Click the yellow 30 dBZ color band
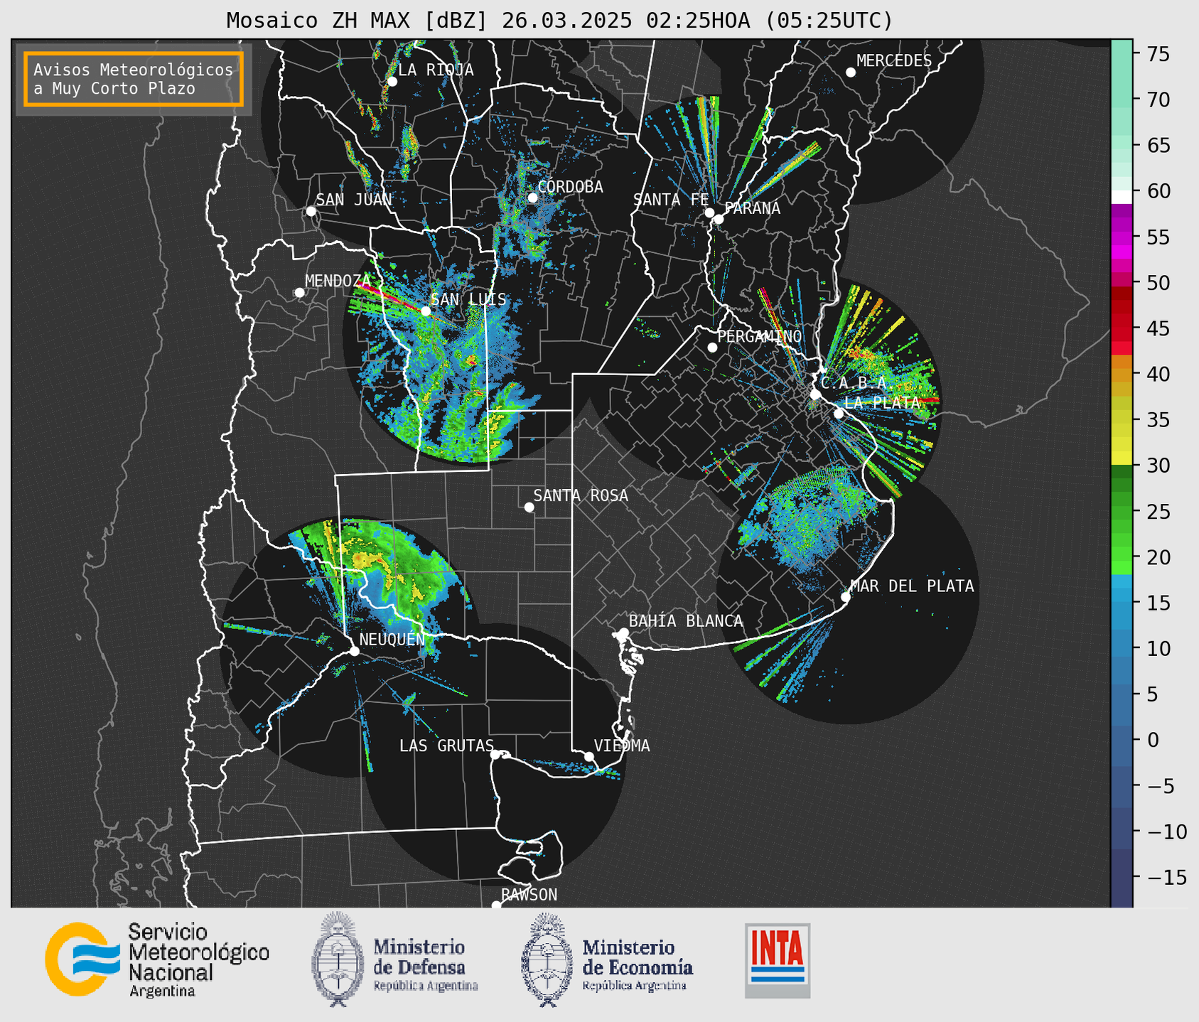Screen dimensions: 1199x1022 click(1122, 458)
